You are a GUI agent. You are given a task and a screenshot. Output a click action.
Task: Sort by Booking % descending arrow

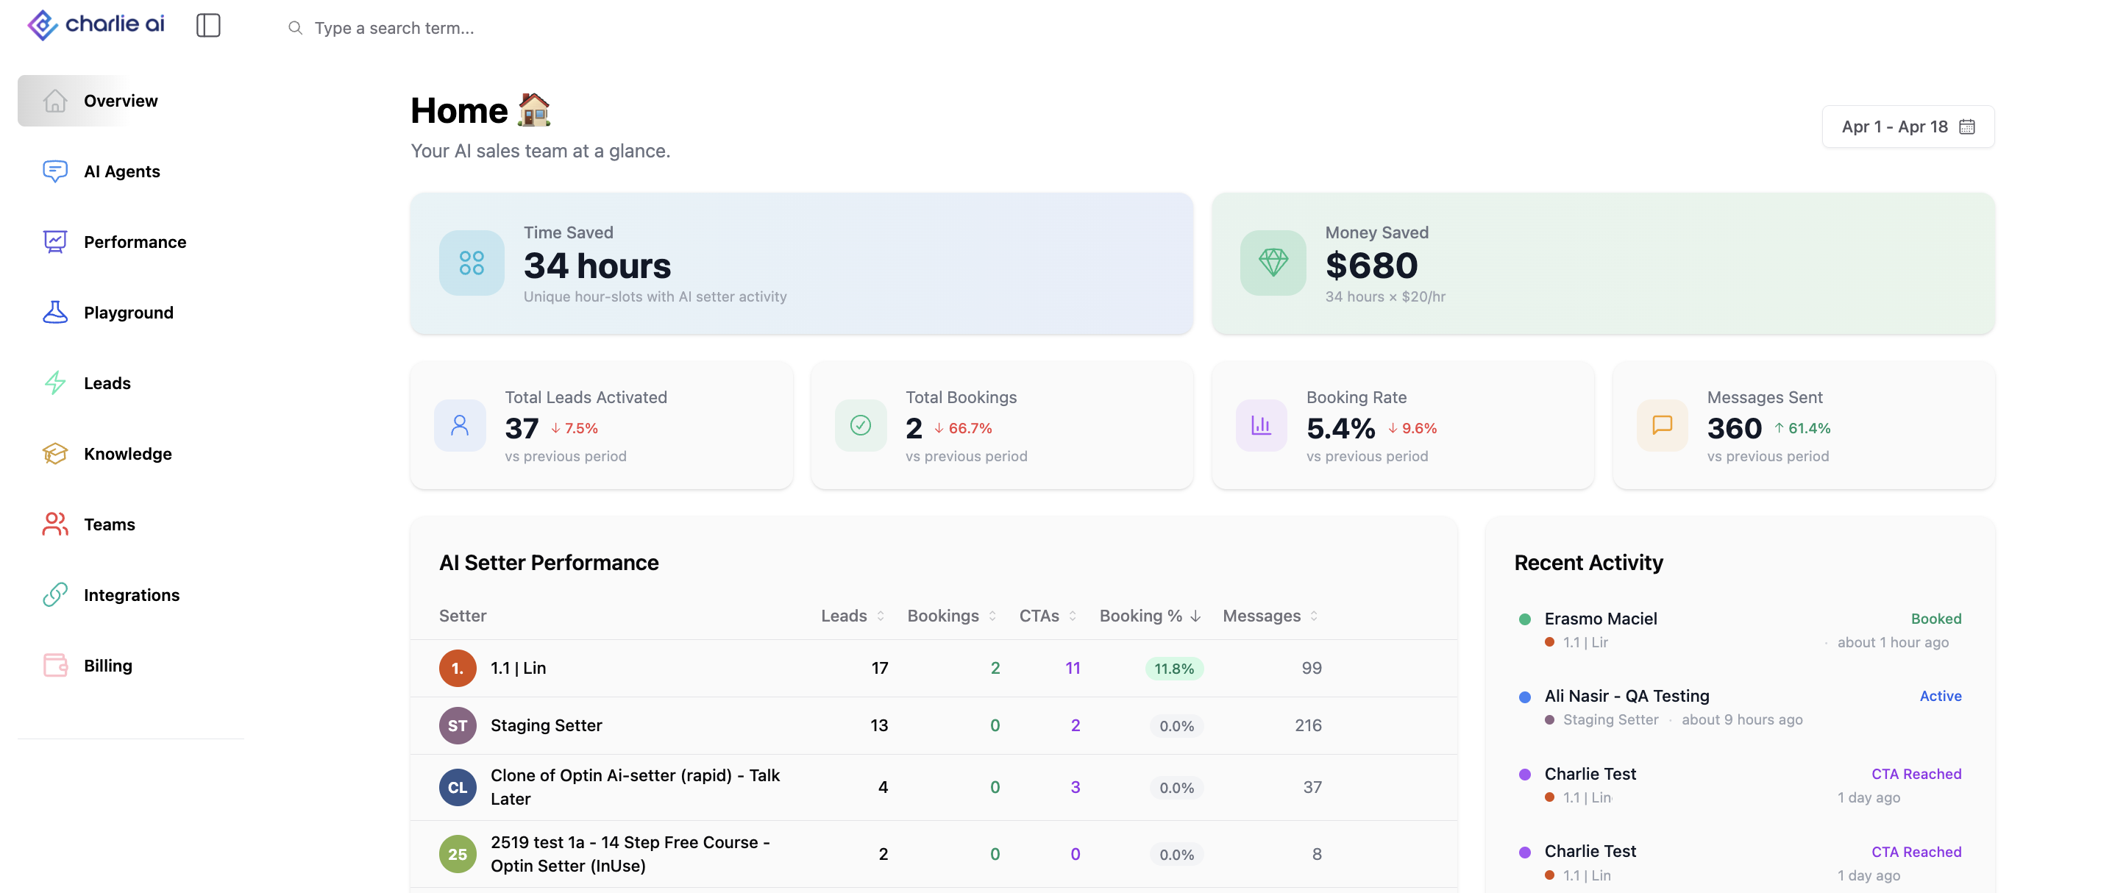(x=1195, y=616)
